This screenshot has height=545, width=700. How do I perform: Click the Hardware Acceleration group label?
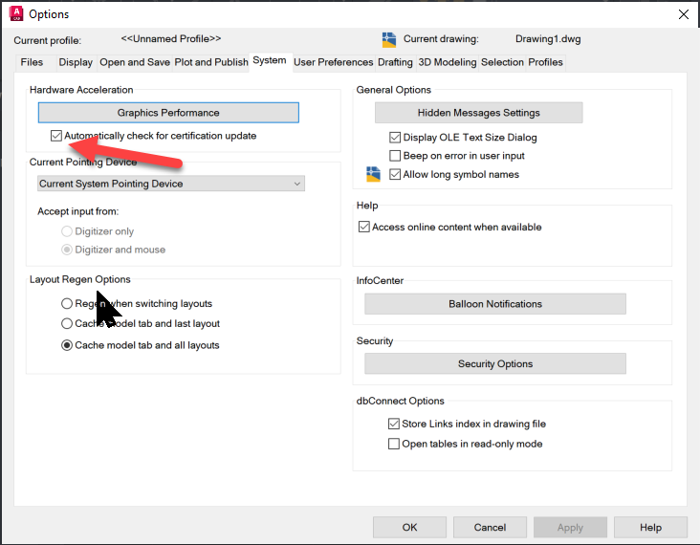pyautogui.click(x=81, y=90)
